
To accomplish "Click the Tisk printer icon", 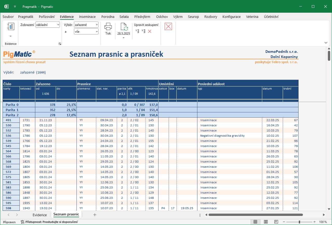I will (108, 26).
